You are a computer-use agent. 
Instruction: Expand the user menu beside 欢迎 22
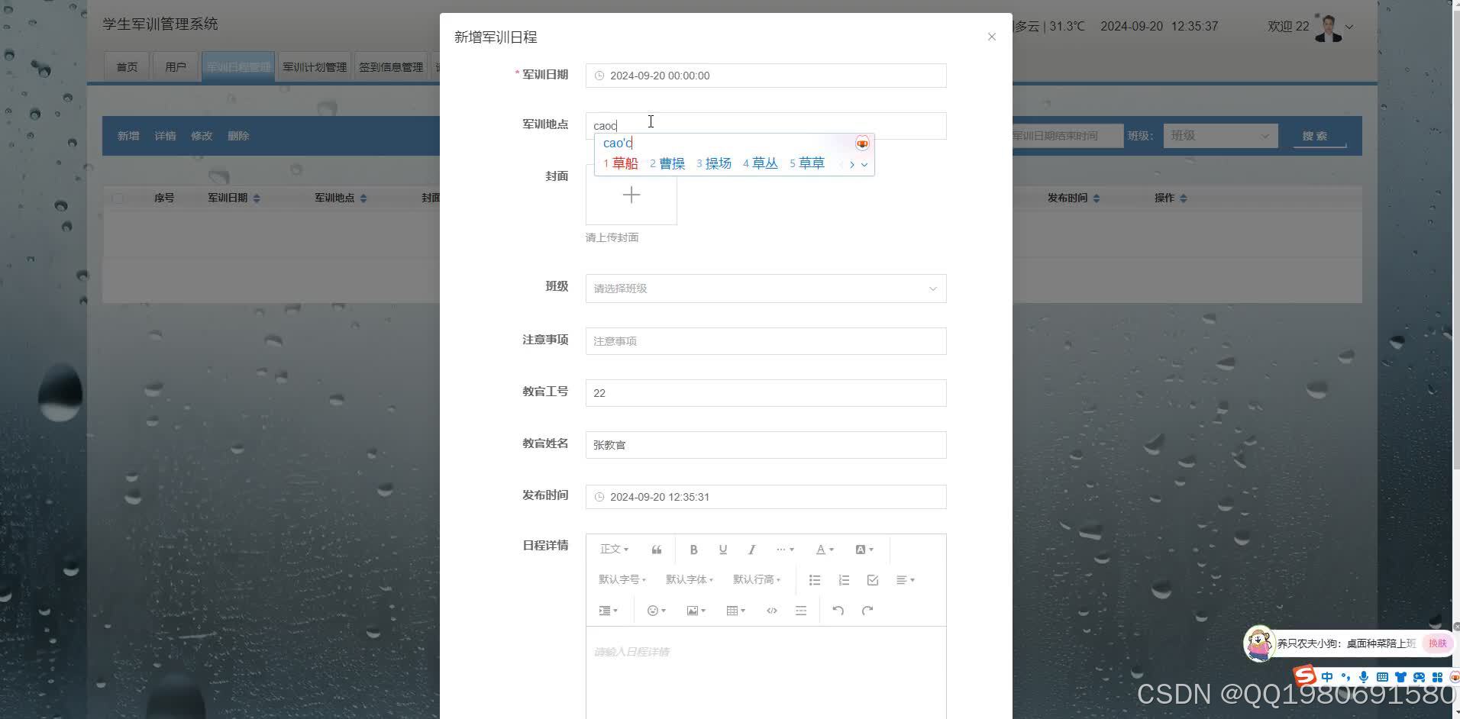pyautogui.click(x=1349, y=26)
